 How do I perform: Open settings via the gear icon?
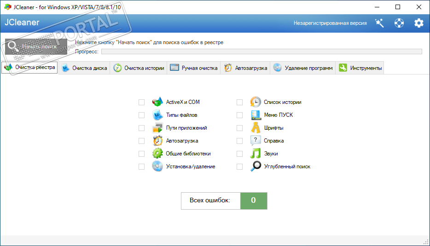[x=419, y=23]
